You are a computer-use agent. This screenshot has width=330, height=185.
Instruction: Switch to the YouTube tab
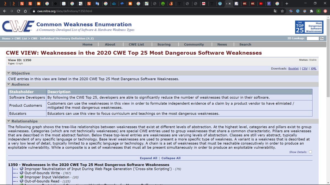[x=261, y=4]
